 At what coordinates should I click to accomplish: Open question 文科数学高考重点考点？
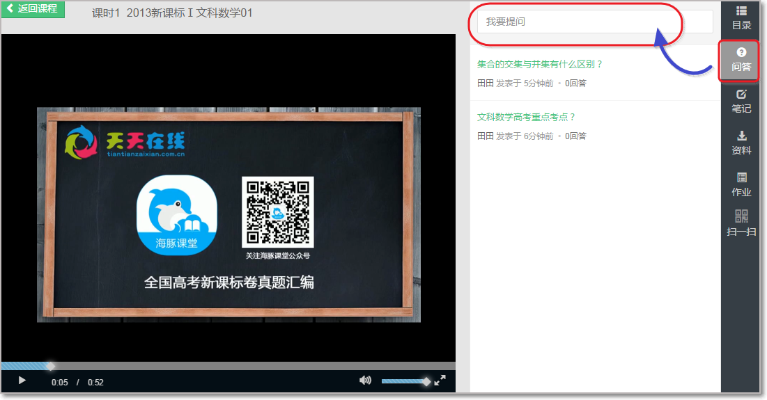[x=527, y=117]
